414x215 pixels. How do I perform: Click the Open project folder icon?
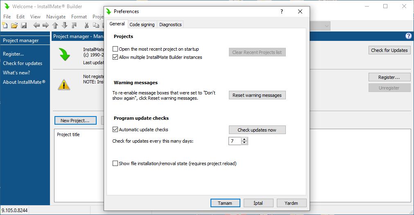click(14, 25)
